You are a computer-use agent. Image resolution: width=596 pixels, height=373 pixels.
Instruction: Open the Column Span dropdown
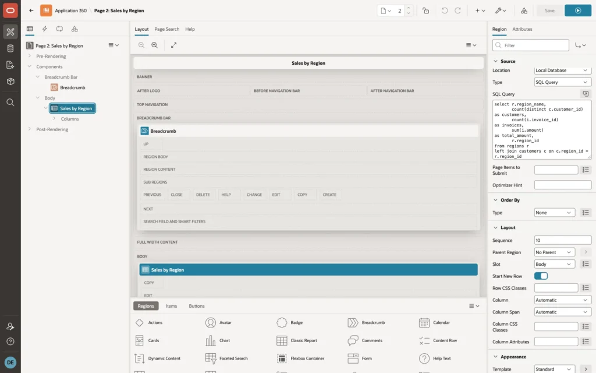click(563, 312)
